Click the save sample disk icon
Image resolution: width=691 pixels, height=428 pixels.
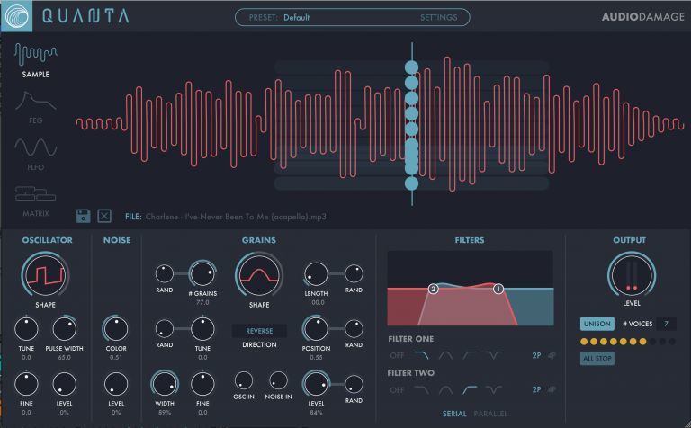(84, 215)
